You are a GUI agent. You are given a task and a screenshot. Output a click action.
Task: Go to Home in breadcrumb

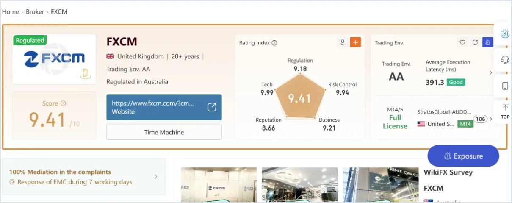pos(10,11)
